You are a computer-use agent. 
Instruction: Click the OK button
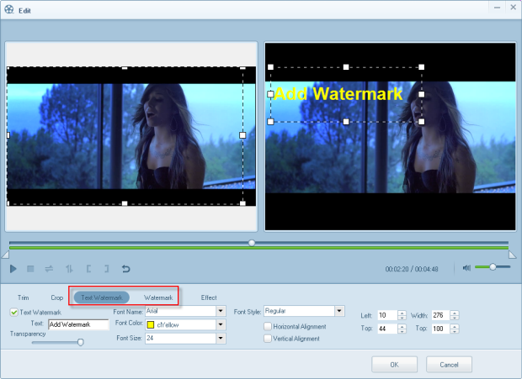[395, 364]
